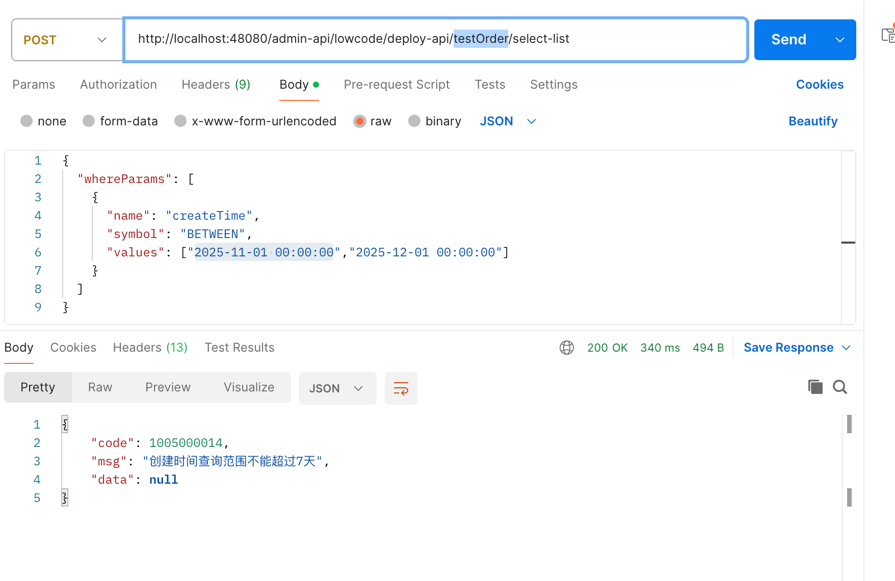Screen dimensions: 895x581
Task: Click the Beautify link
Action: pyautogui.click(x=812, y=121)
